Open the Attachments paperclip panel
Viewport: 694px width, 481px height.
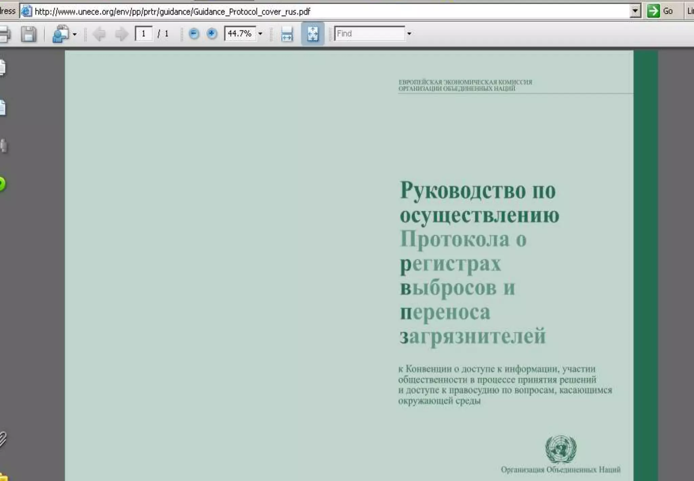3,439
